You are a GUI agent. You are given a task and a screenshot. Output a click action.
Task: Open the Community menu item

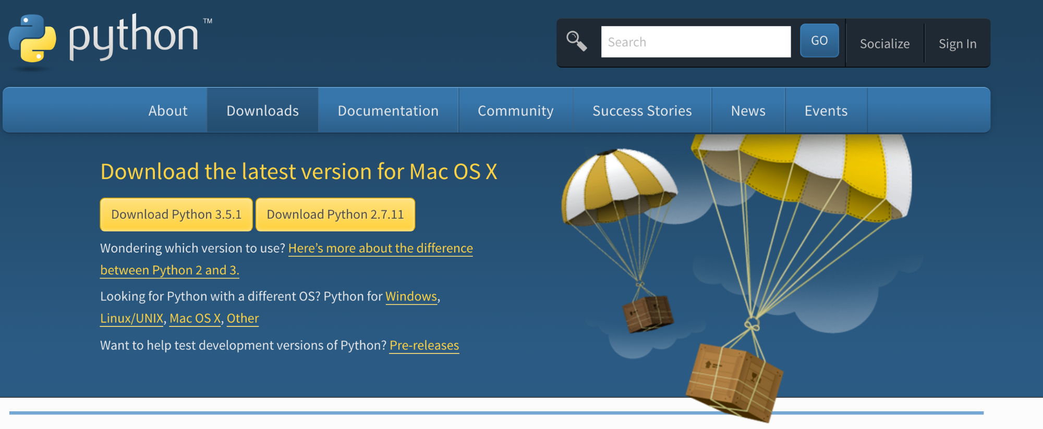click(515, 111)
